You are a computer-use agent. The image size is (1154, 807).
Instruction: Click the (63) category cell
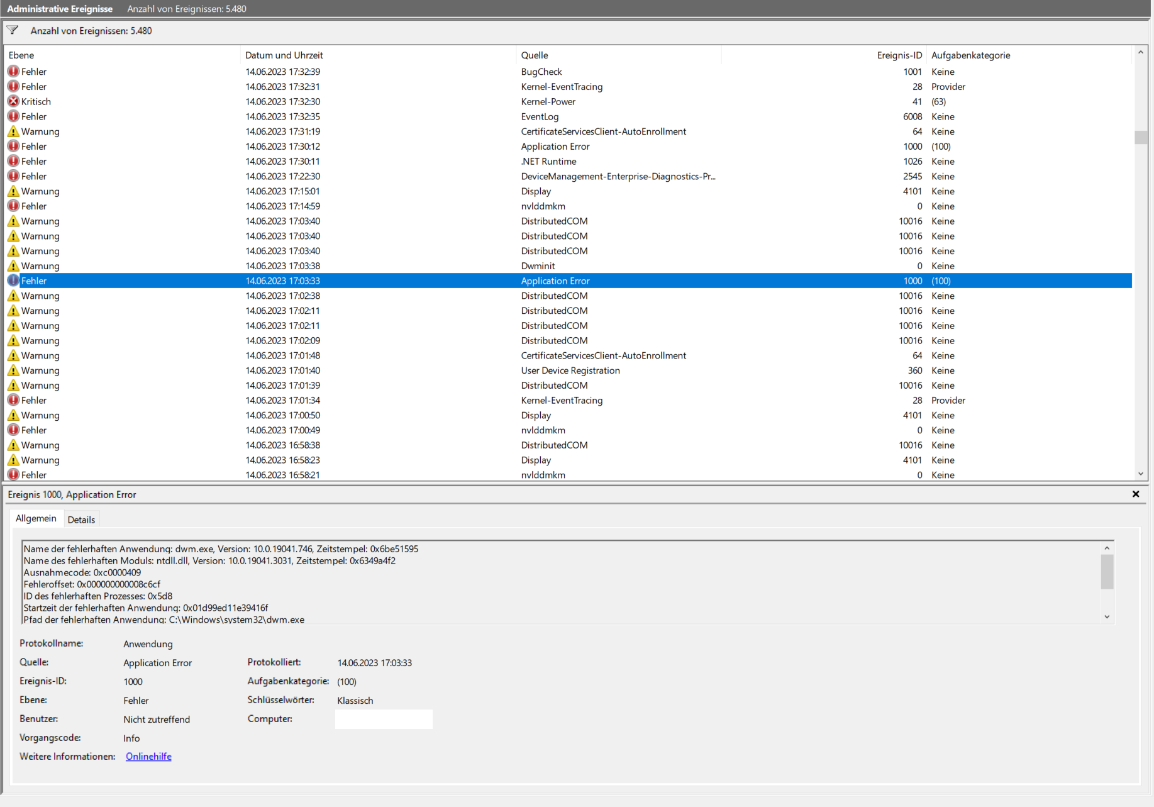pyautogui.click(x=938, y=101)
